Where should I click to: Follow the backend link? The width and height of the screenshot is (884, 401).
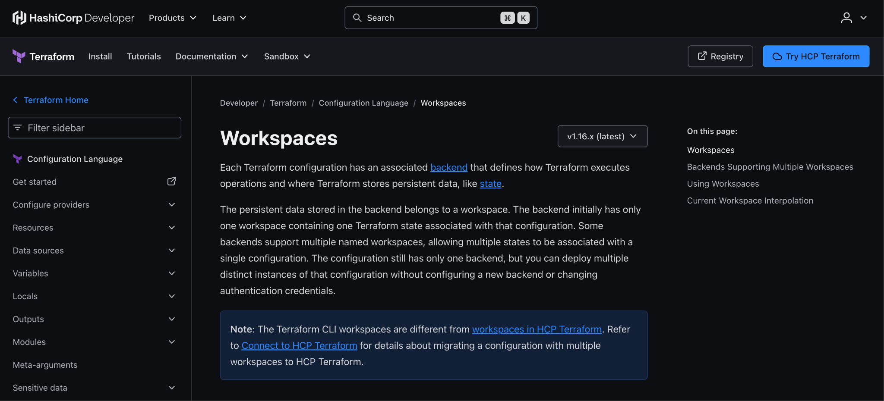pos(449,167)
